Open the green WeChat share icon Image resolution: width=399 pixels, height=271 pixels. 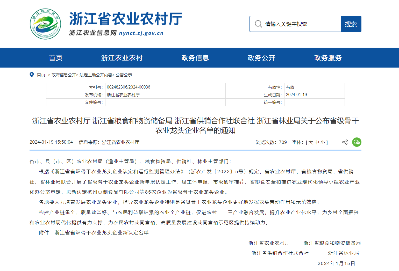pyautogui.click(x=357, y=142)
